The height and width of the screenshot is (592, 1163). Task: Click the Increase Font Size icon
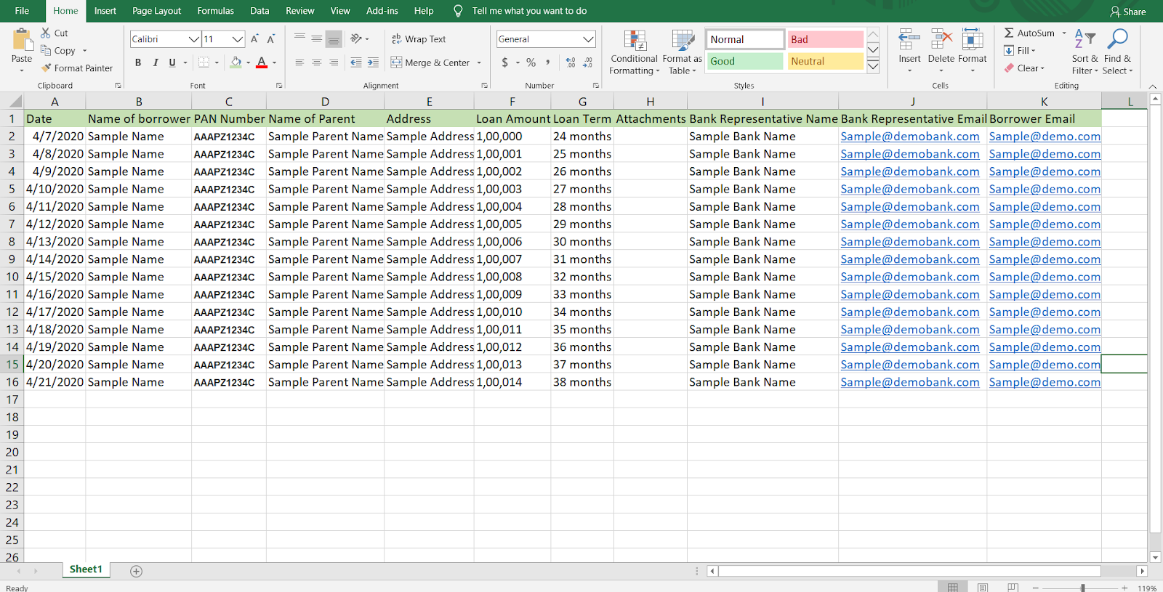click(x=254, y=39)
